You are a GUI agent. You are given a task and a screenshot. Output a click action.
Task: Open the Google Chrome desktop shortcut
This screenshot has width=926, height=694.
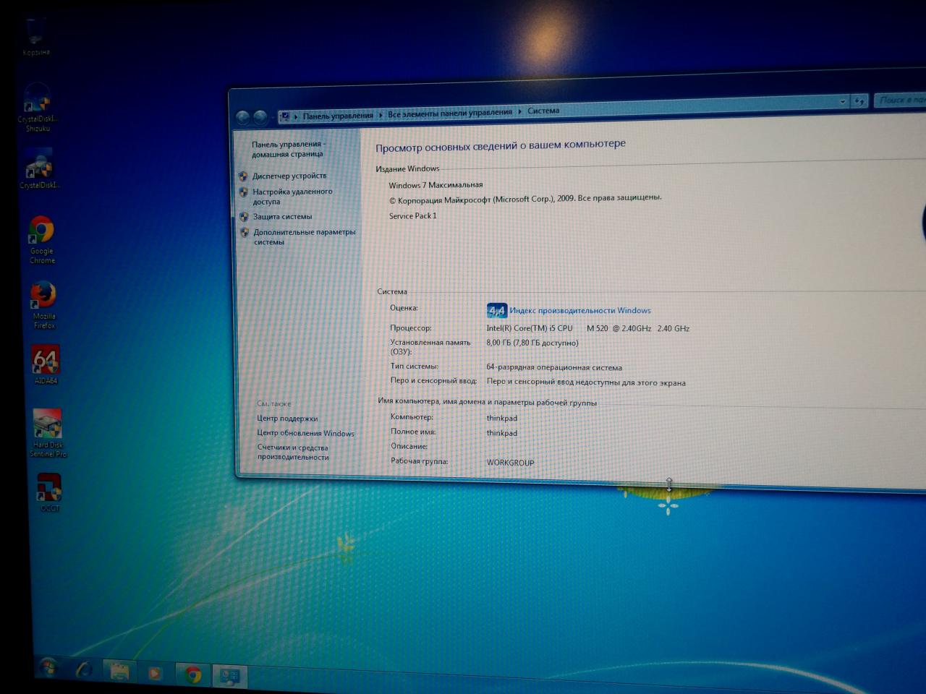41,233
